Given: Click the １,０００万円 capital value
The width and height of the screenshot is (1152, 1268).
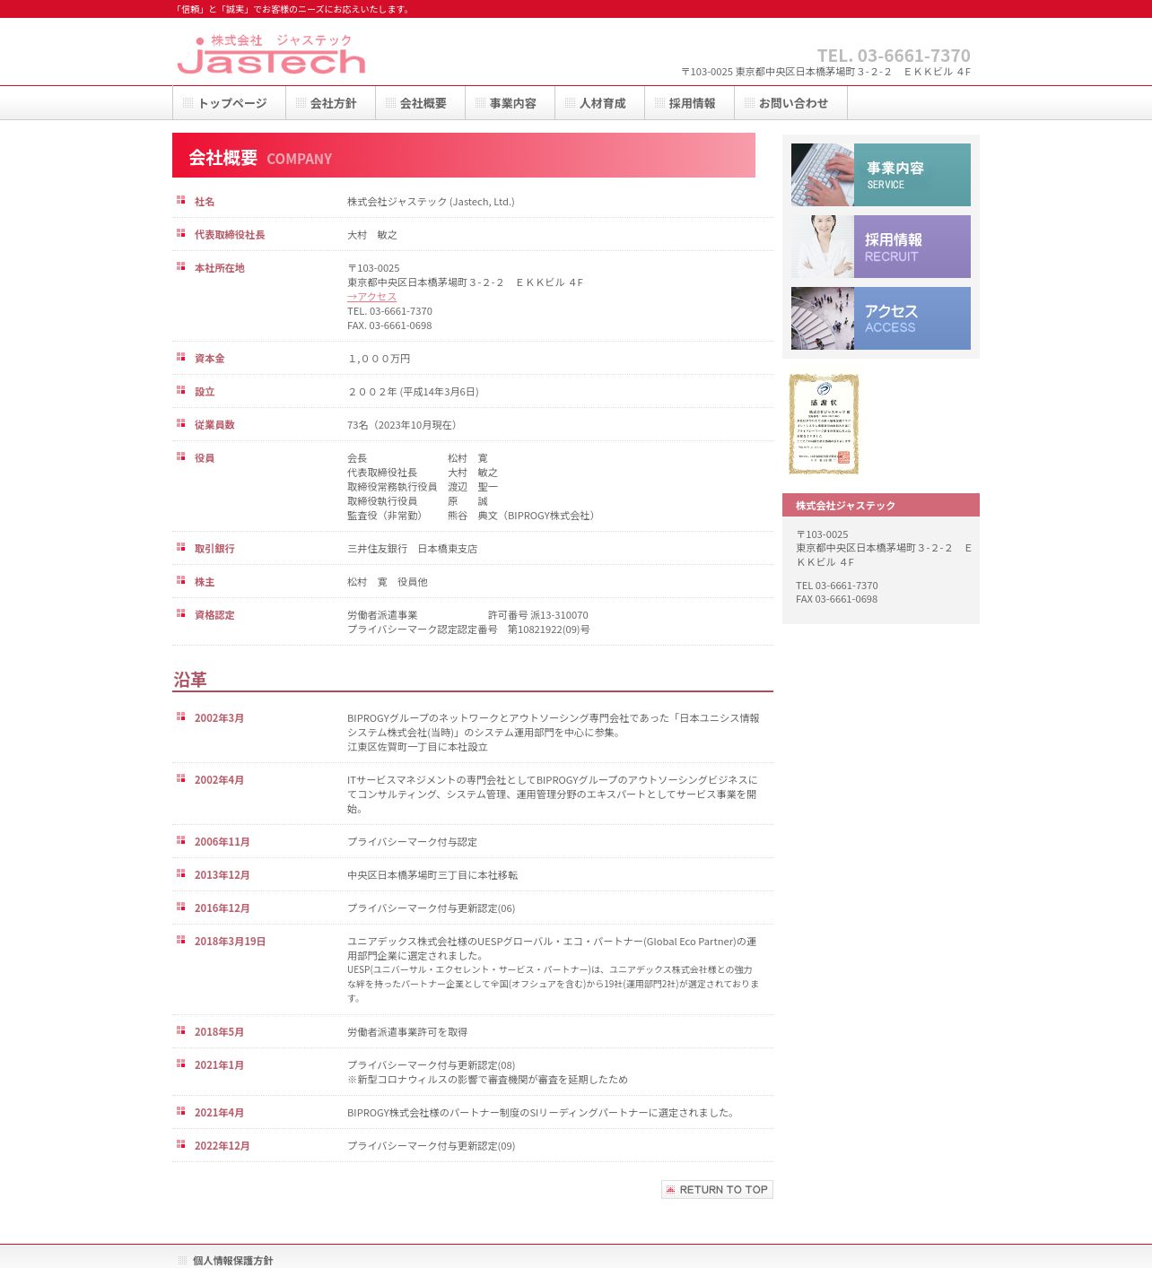Looking at the screenshot, I should pos(379,359).
